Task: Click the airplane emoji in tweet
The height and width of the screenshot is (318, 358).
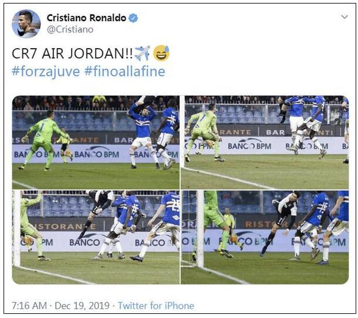Action: pos(142,53)
